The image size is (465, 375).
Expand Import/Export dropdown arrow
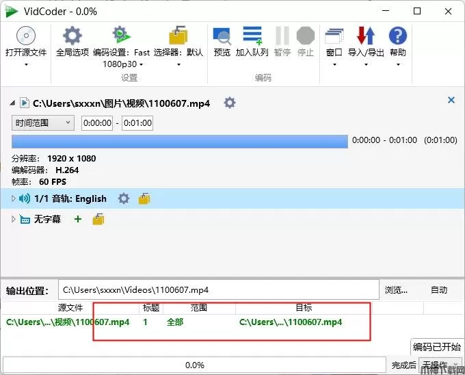tap(367, 64)
